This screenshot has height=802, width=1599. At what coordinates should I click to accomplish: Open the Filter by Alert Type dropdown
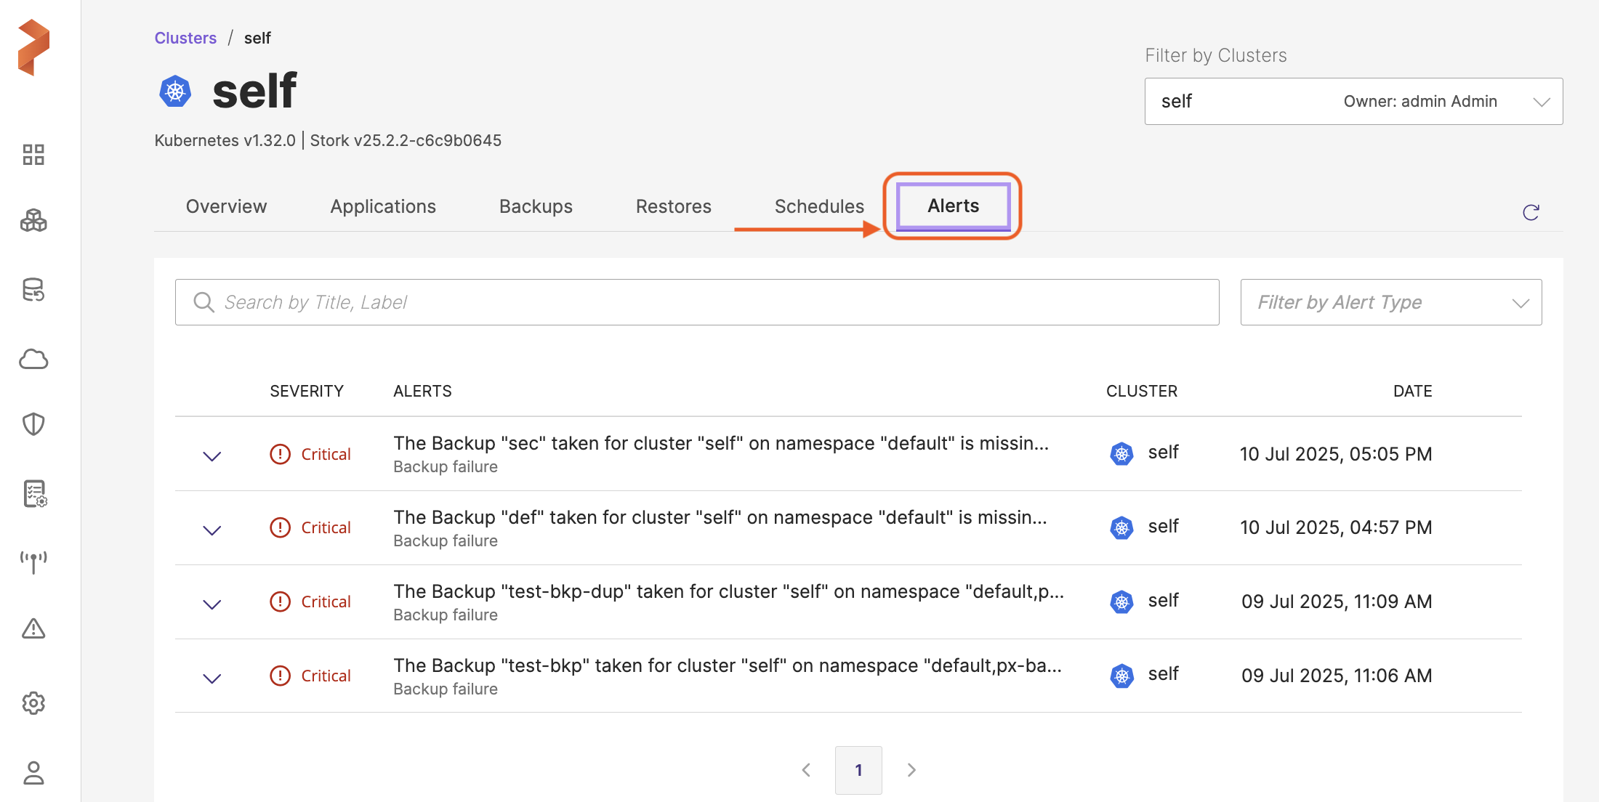point(1390,302)
